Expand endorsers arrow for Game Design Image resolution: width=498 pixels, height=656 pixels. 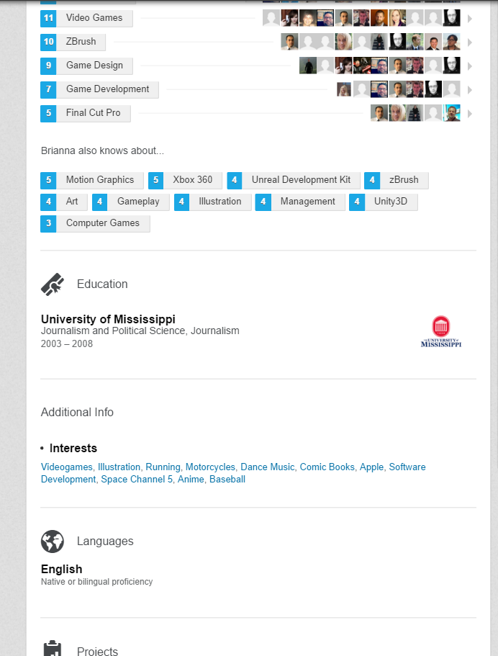coord(470,66)
